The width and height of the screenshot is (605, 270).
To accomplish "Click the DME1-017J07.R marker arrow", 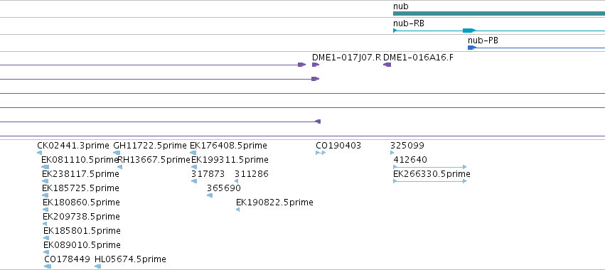I will (316, 65).
